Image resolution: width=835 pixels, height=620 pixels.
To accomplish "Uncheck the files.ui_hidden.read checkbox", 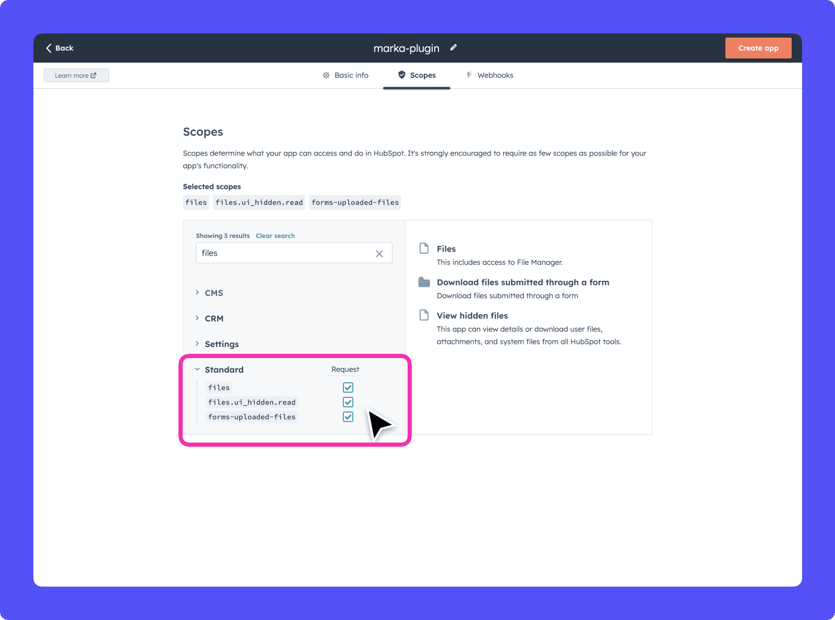I will pyautogui.click(x=348, y=402).
